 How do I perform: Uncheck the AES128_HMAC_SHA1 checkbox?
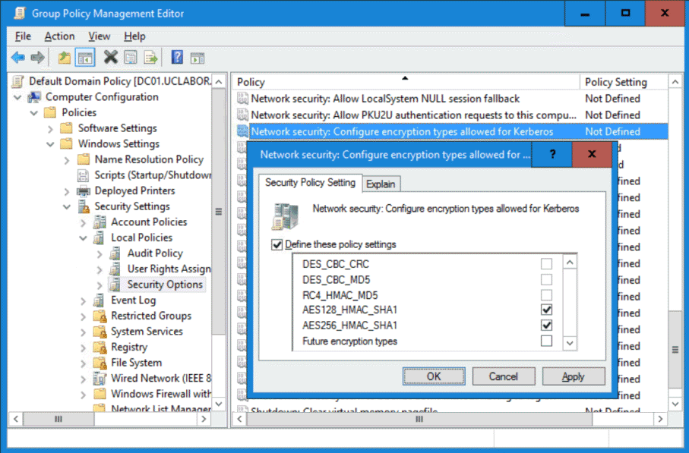[x=546, y=310]
